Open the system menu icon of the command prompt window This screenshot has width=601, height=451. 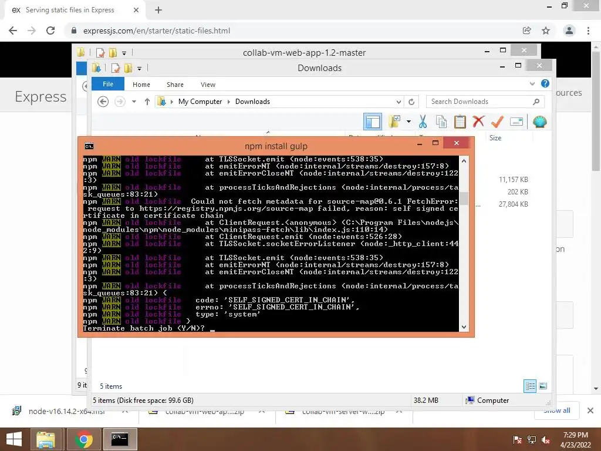pos(89,146)
